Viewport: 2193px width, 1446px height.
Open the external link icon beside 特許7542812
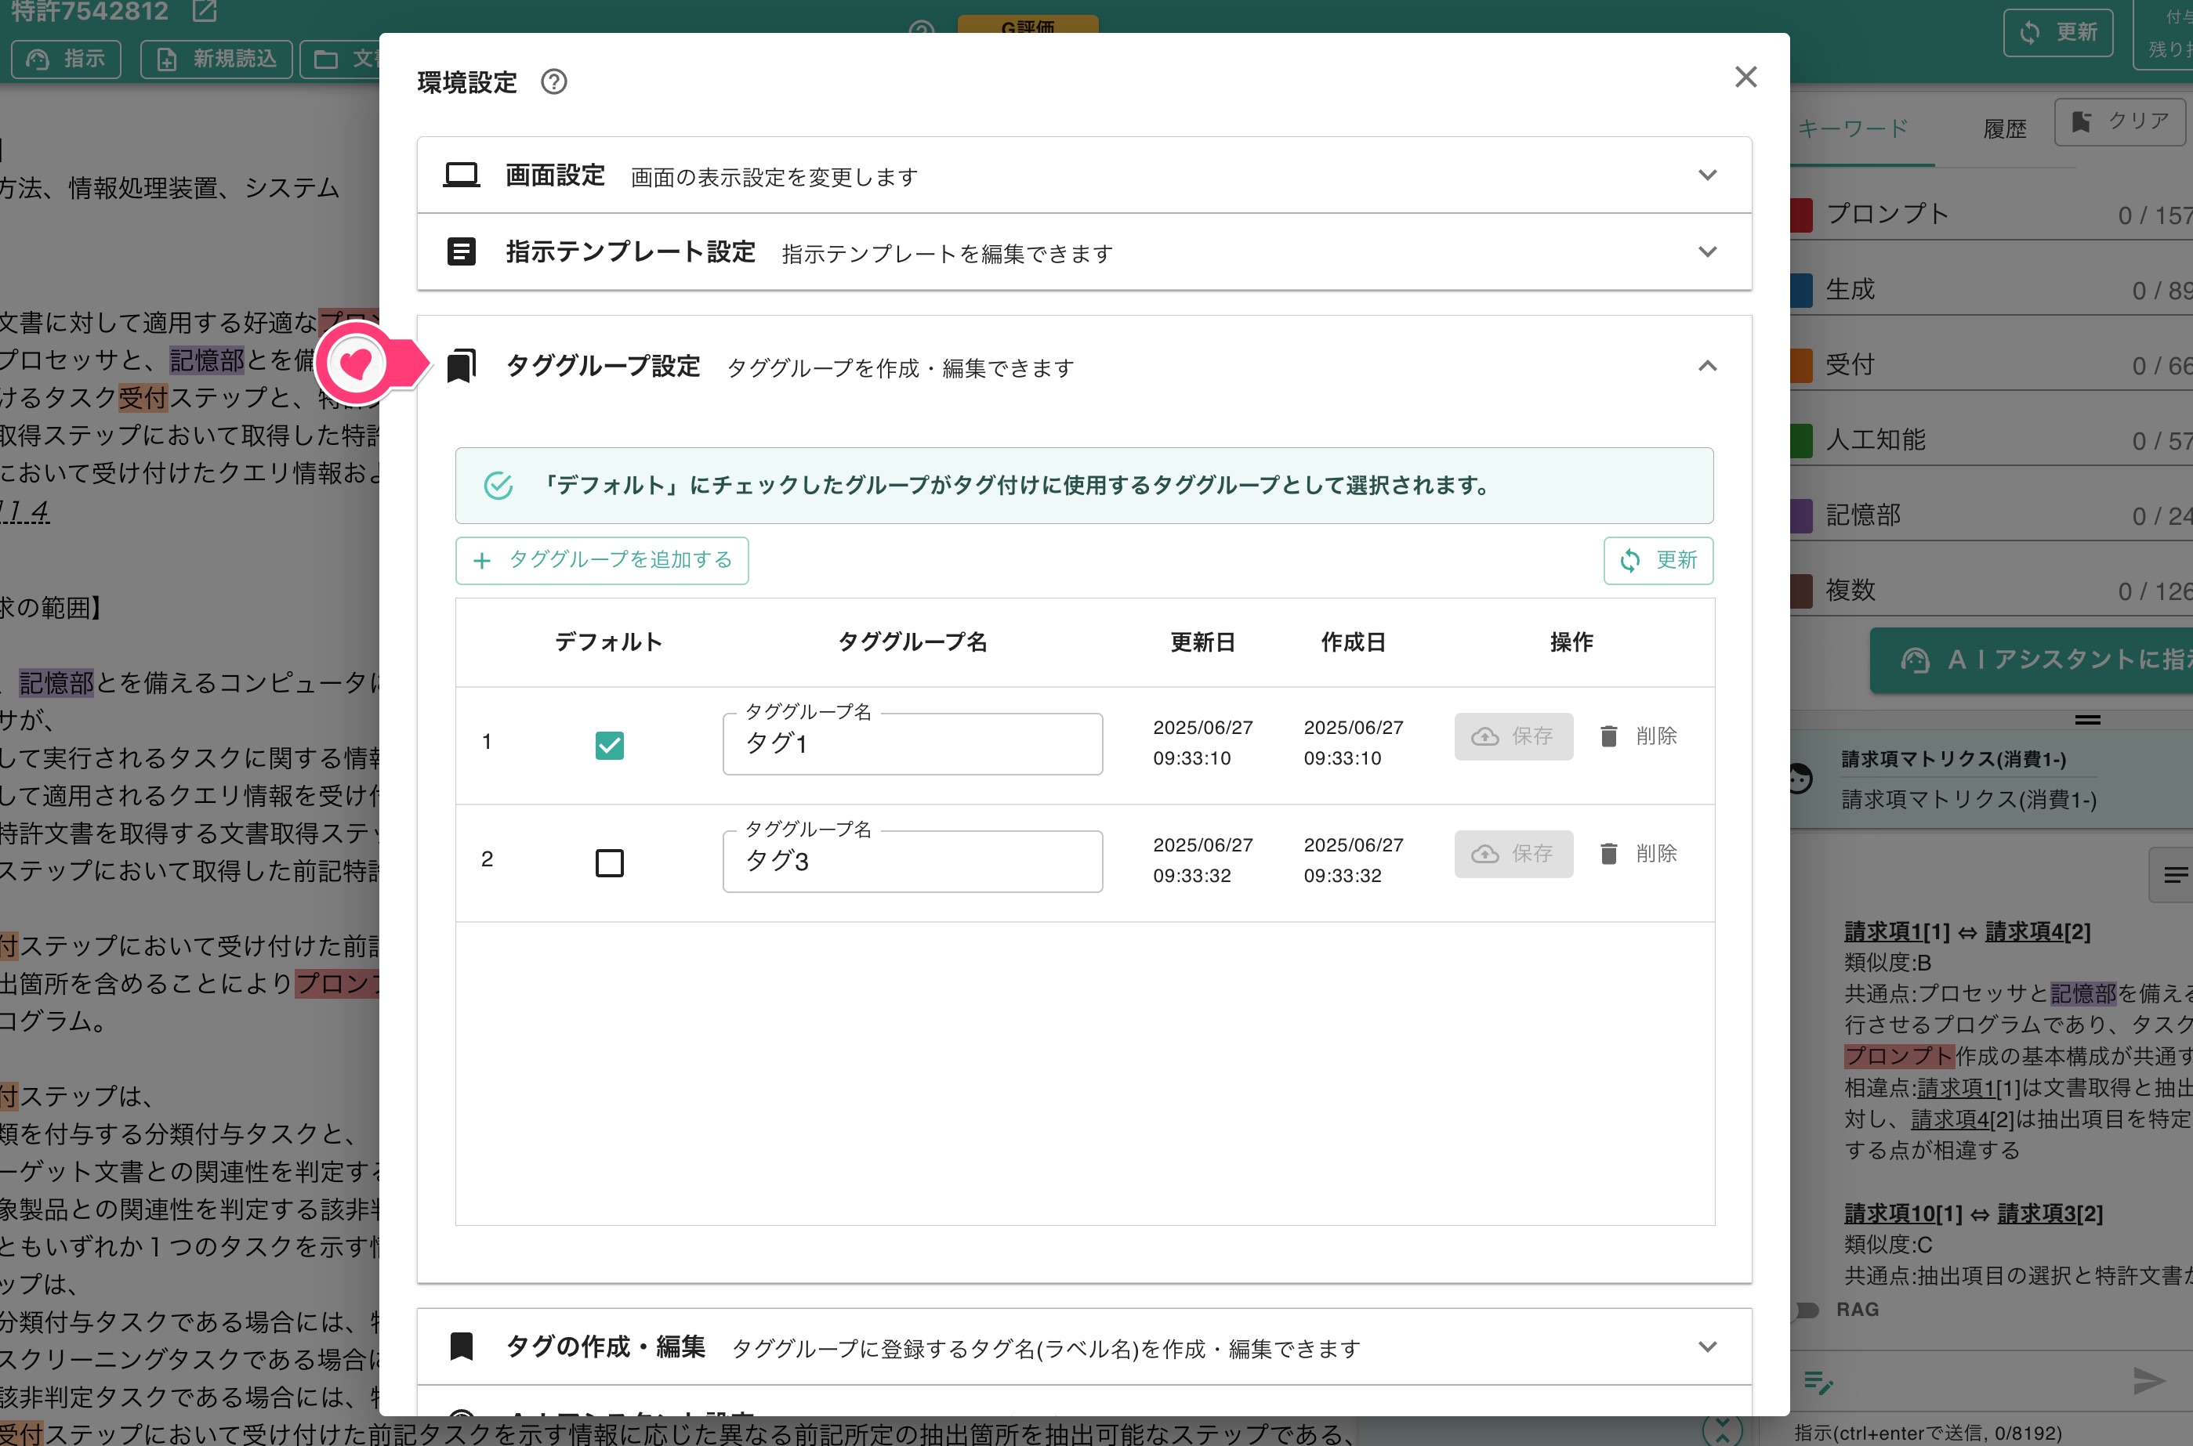204,10
